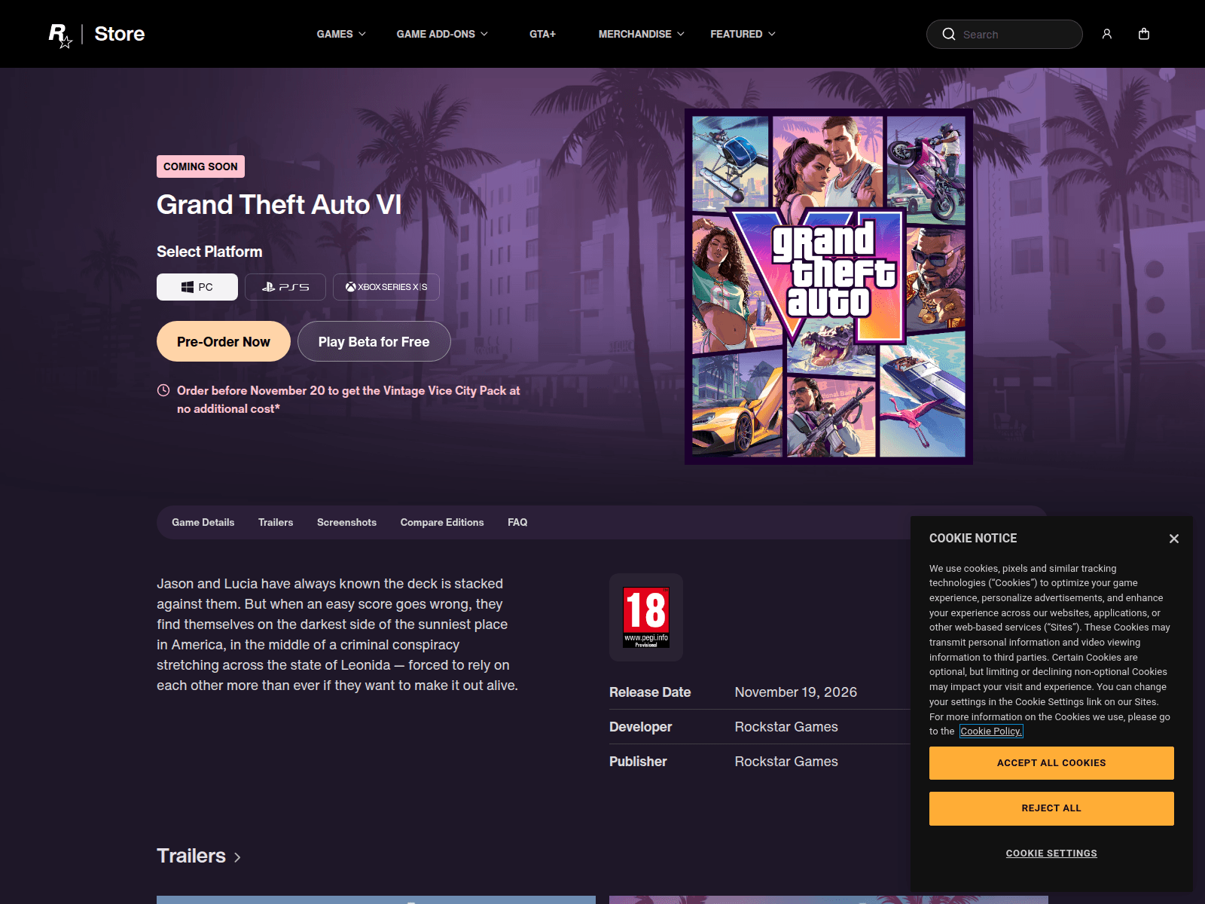The image size is (1205, 904).
Task: Expand the Merchandise dropdown menu
Action: coord(642,34)
